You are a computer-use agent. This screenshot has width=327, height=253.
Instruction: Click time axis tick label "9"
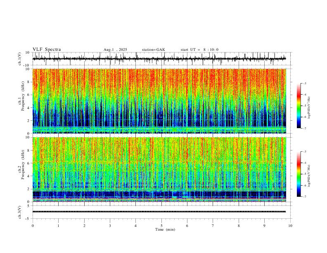coord(264,226)
